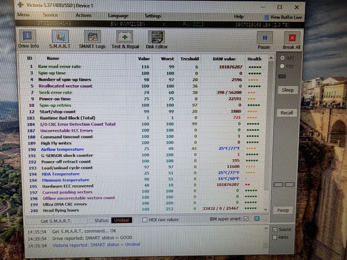Disable the Sound checkbox
Image resolution: width=347 pixels, height=260 pixels.
(x=275, y=230)
